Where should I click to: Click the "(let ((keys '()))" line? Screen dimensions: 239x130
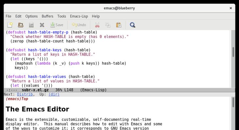[x=29, y=59]
